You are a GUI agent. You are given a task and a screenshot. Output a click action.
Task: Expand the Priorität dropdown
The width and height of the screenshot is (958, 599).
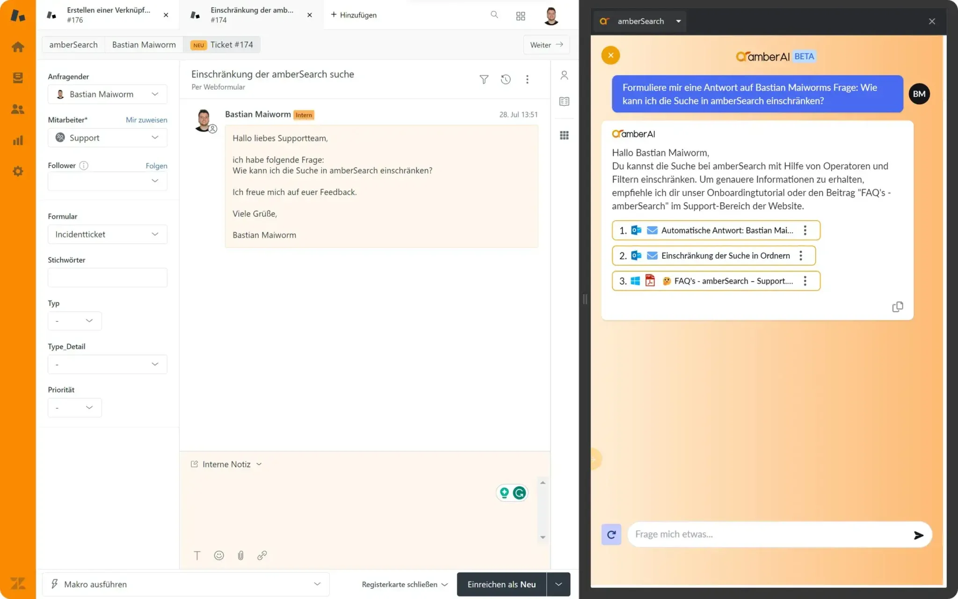[x=74, y=408]
